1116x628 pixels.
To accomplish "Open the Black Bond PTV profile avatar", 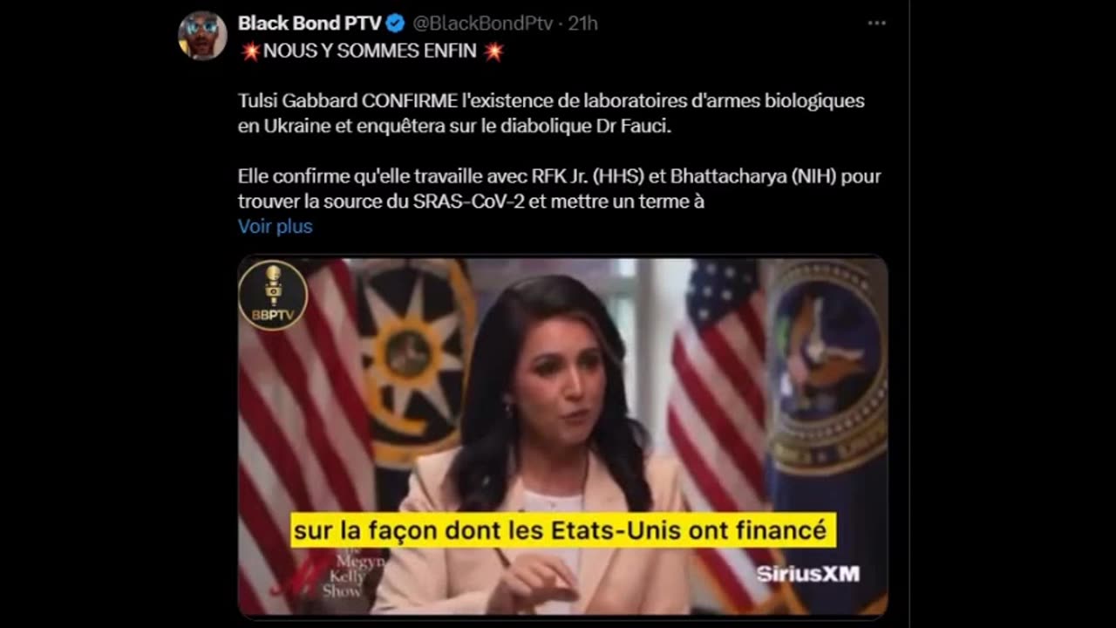I will click(x=202, y=36).
